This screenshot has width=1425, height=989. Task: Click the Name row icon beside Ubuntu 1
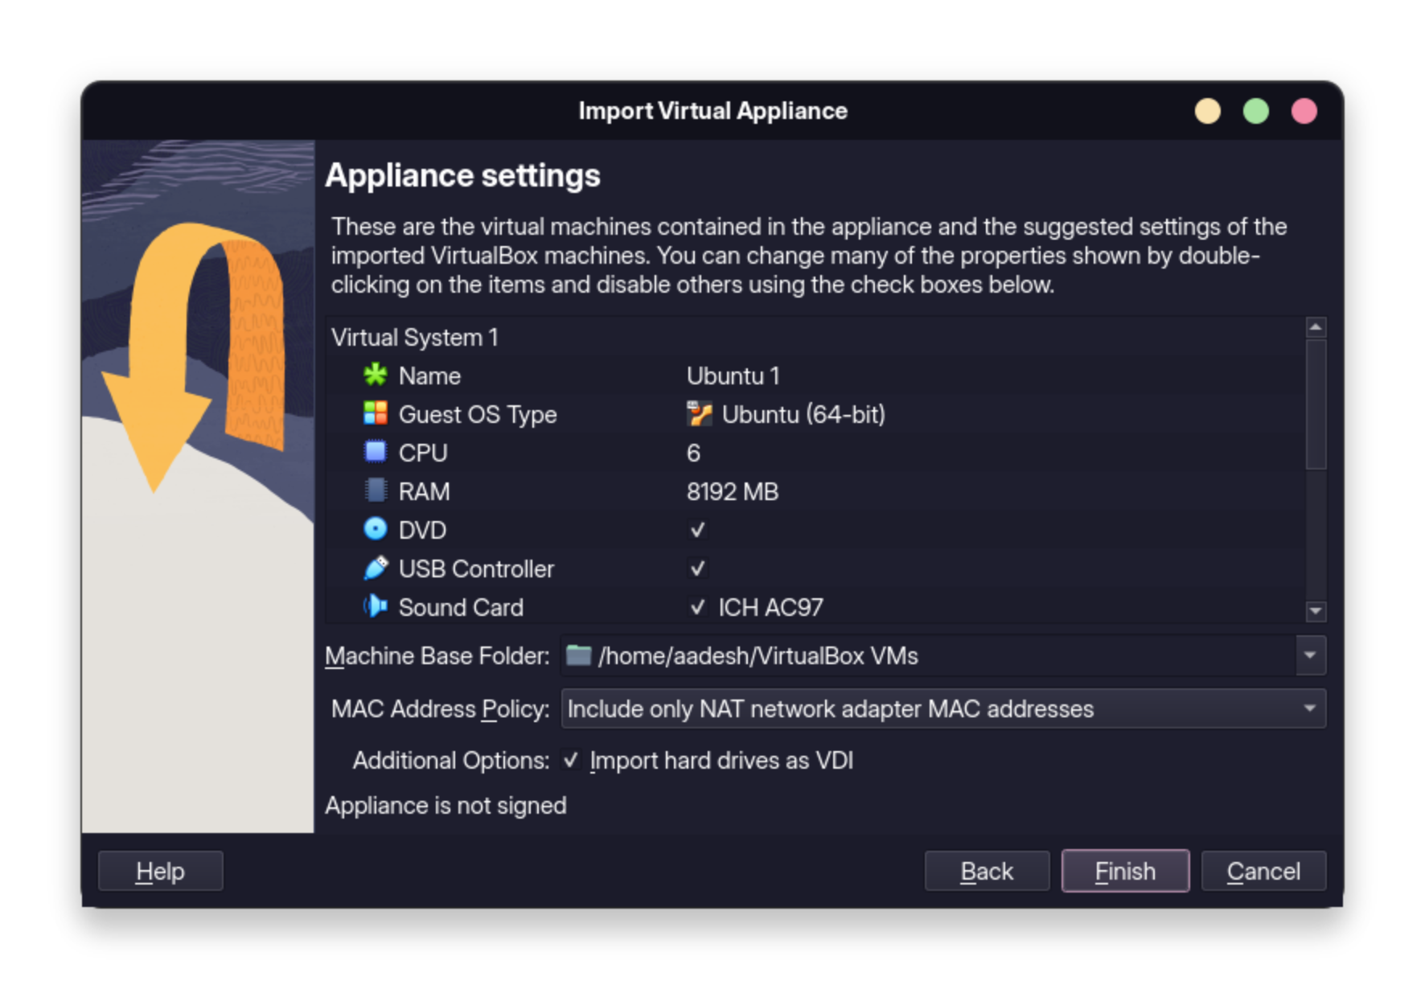tap(375, 375)
